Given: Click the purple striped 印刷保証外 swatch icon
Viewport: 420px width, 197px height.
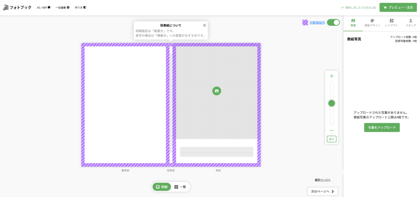Looking at the screenshot, I should pos(305,23).
